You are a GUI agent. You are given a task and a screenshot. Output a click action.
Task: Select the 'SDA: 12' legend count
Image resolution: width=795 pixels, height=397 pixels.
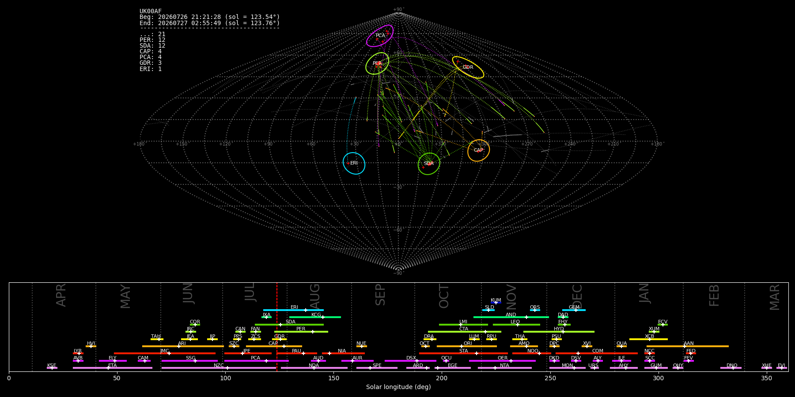pyautogui.click(x=152, y=46)
